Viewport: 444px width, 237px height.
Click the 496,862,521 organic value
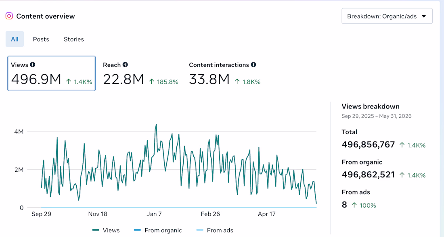[x=368, y=175]
